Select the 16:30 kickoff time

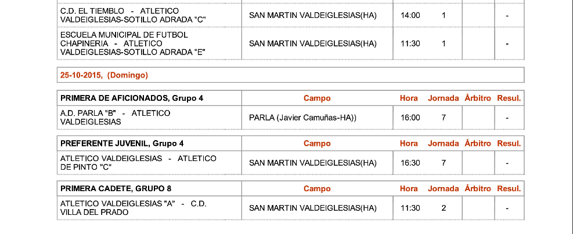click(x=410, y=163)
